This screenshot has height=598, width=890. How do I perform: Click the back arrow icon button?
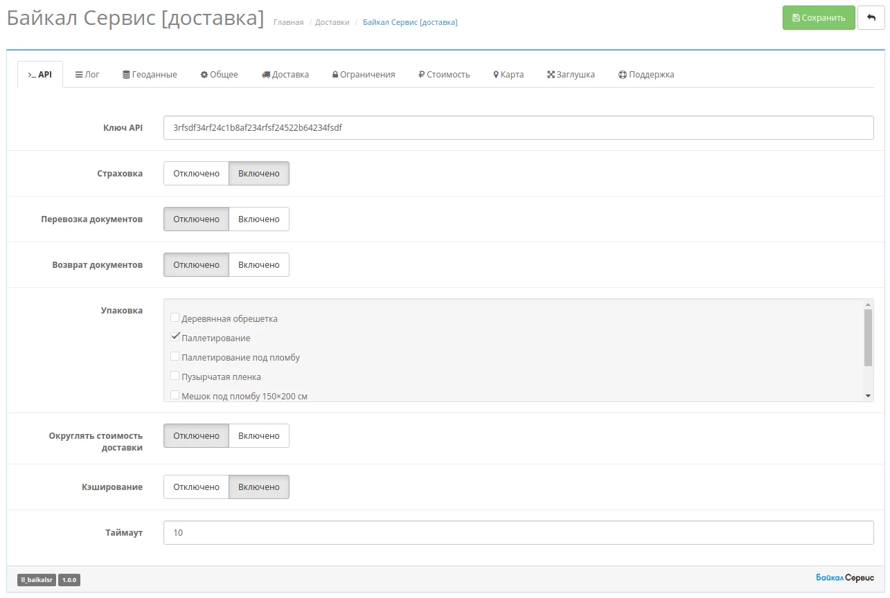871,18
